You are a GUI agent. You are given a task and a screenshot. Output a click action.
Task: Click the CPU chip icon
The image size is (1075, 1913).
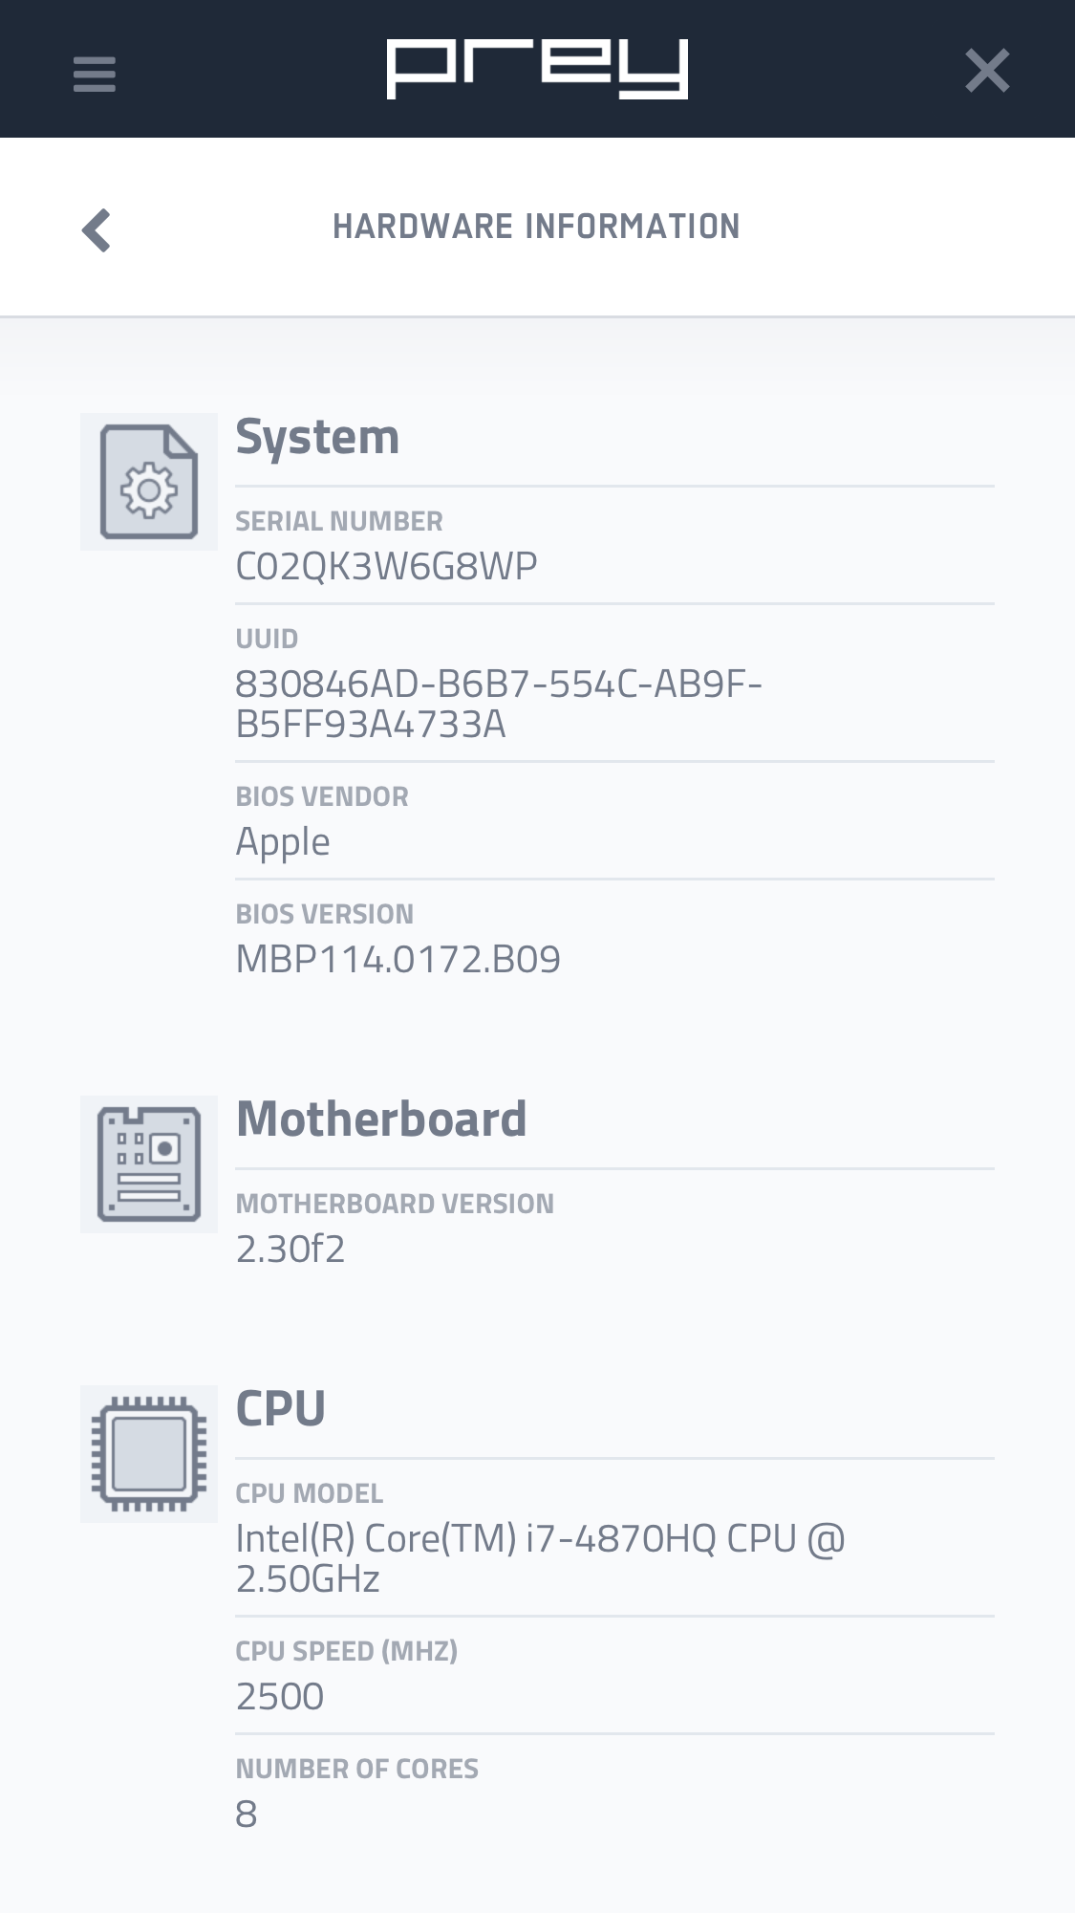[x=149, y=1454]
